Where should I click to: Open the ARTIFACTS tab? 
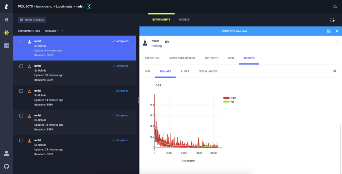point(211,58)
